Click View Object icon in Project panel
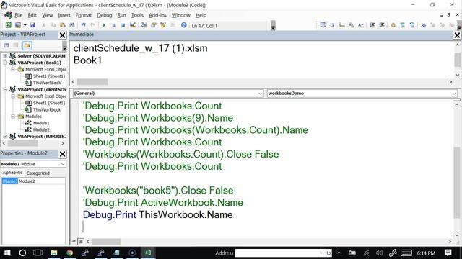Screen dimensions: 462x259 16,45
